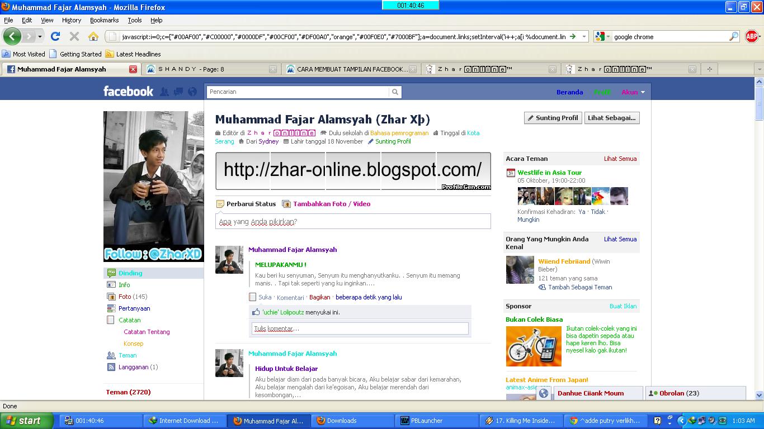Open the Most Visited bookmarks folder

[23, 54]
